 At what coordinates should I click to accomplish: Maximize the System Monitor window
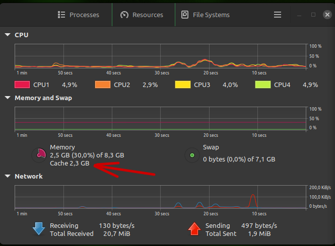(x=313, y=15)
